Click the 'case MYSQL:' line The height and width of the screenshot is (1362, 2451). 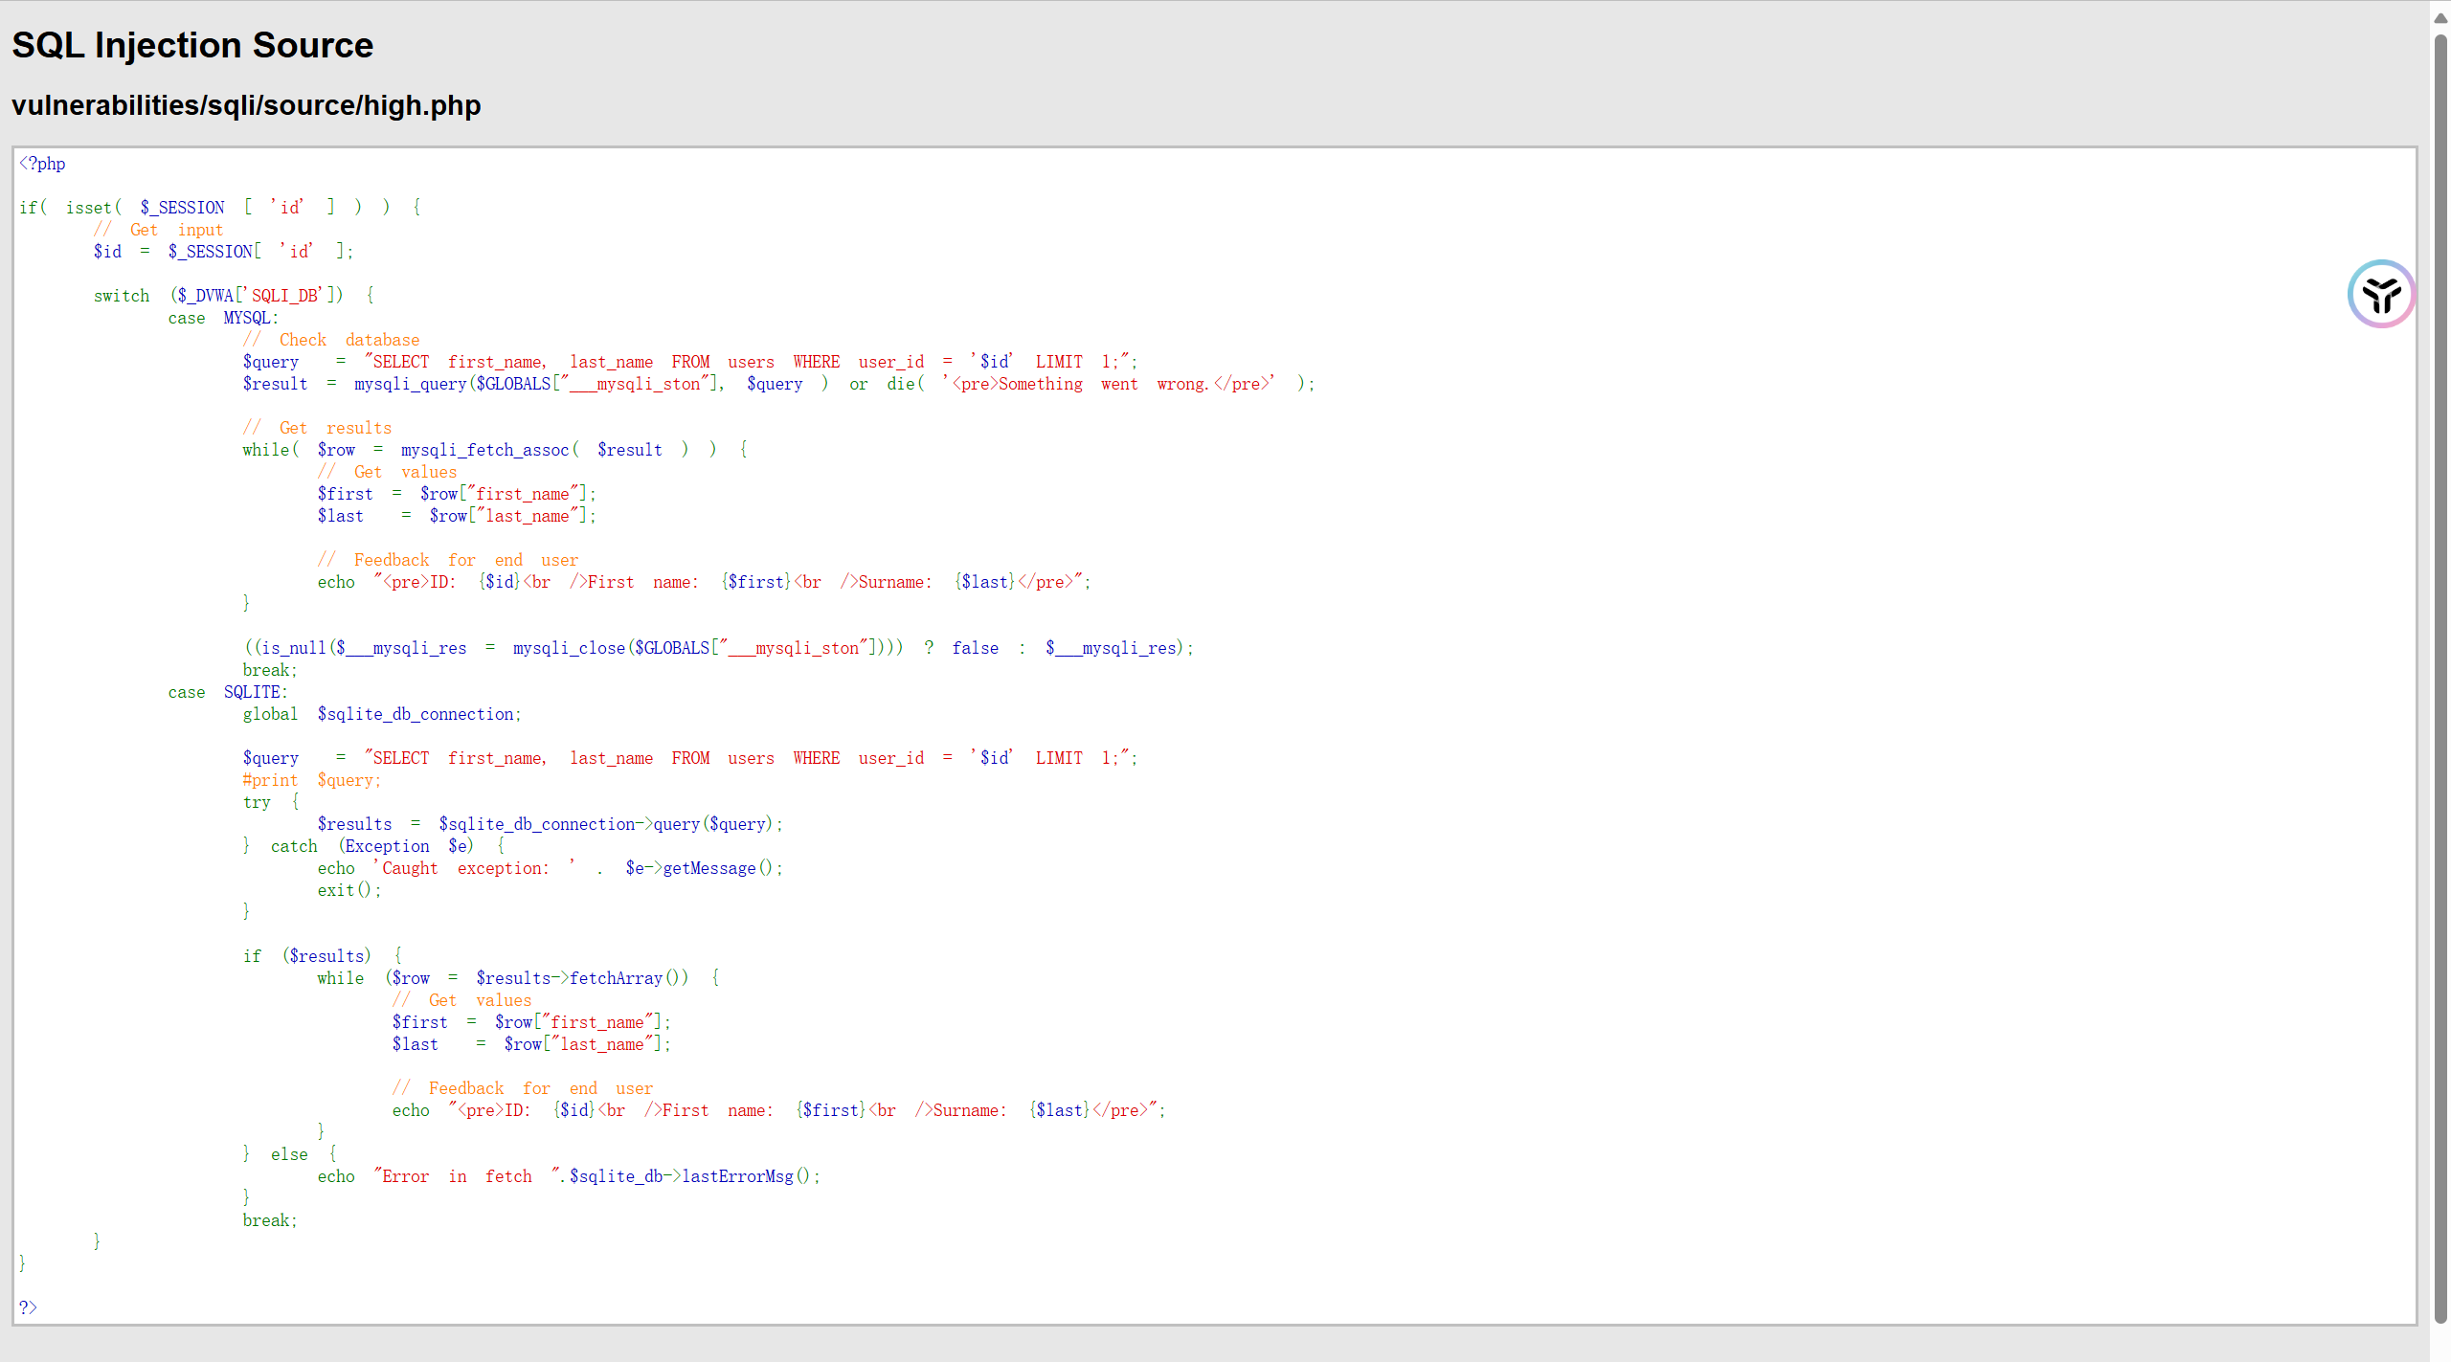pyautogui.click(x=223, y=318)
